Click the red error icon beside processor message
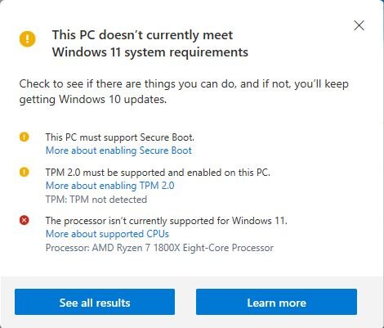Image resolution: width=384 pixels, height=328 pixels. point(25,220)
